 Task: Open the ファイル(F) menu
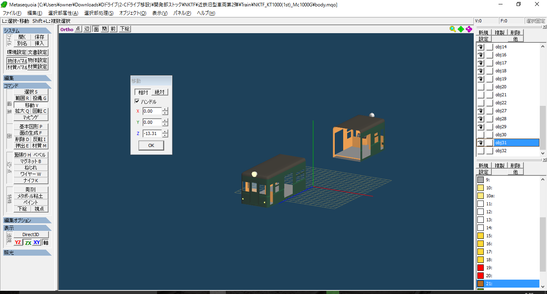(12, 13)
